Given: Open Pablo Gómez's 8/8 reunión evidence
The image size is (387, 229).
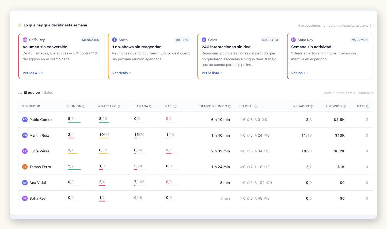Looking at the screenshot, I should (71, 119).
